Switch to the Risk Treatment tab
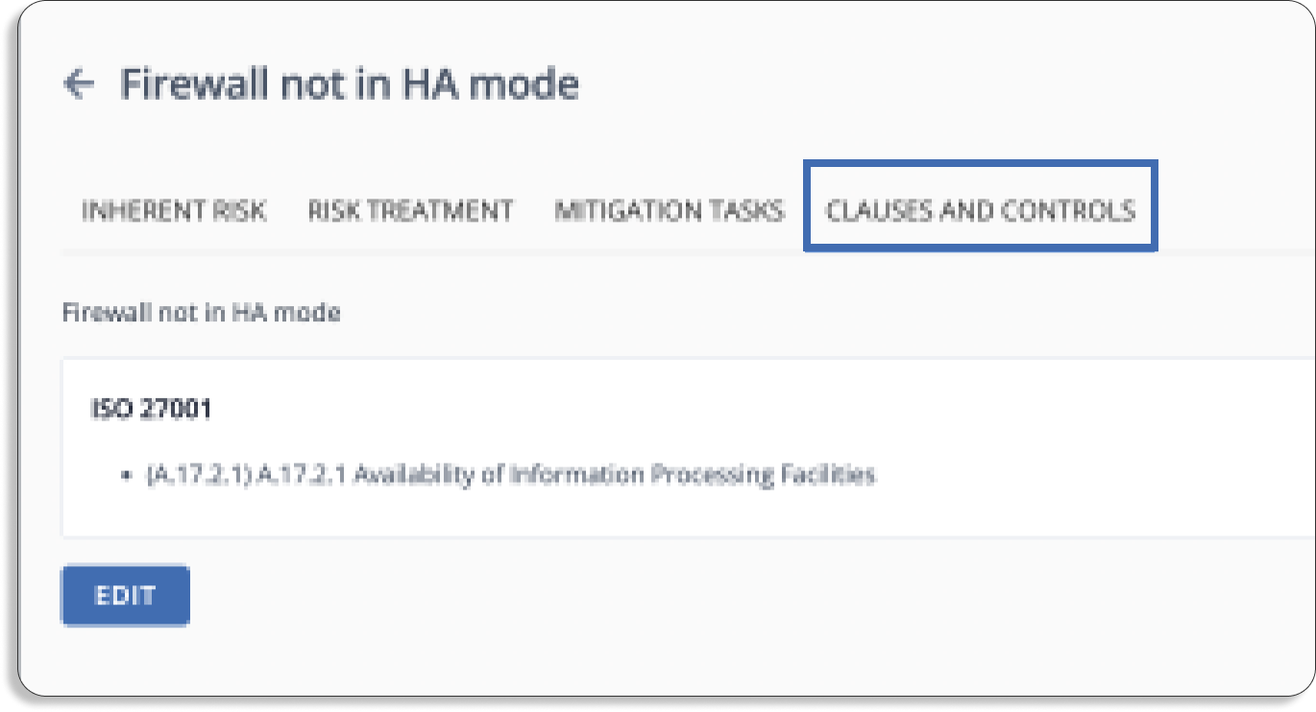Screen dimensions: 1316x712 410,210
